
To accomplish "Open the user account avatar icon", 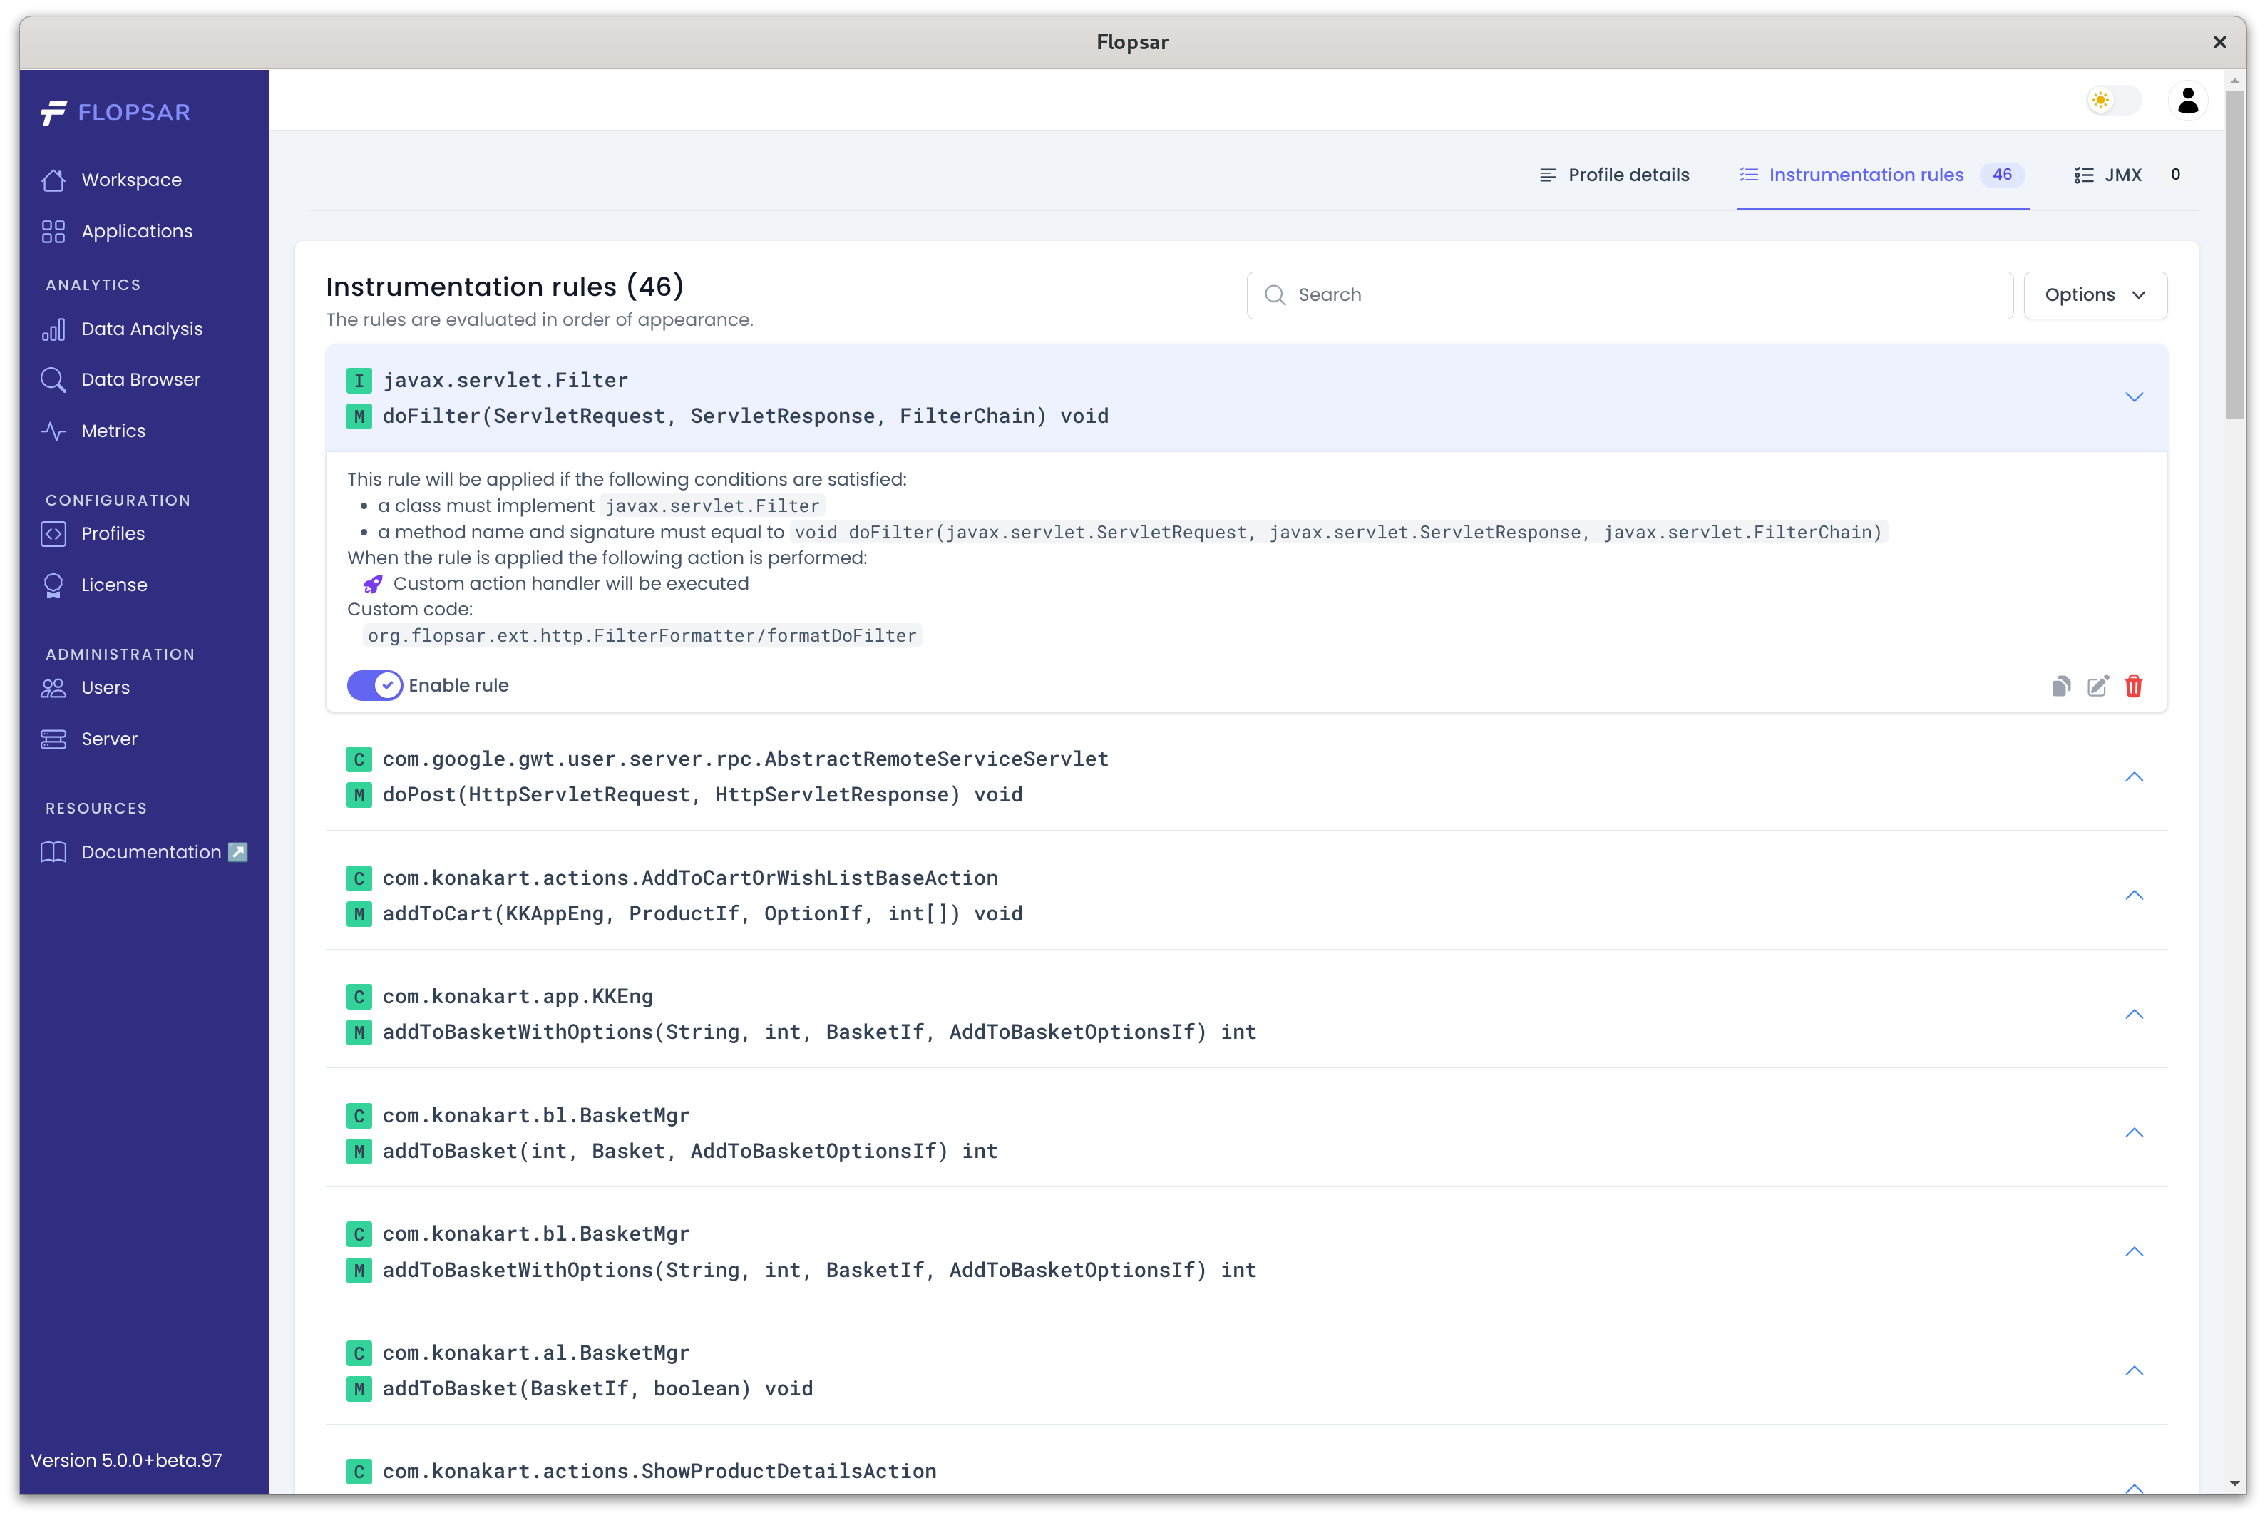I will click(x=2187, y=101).
